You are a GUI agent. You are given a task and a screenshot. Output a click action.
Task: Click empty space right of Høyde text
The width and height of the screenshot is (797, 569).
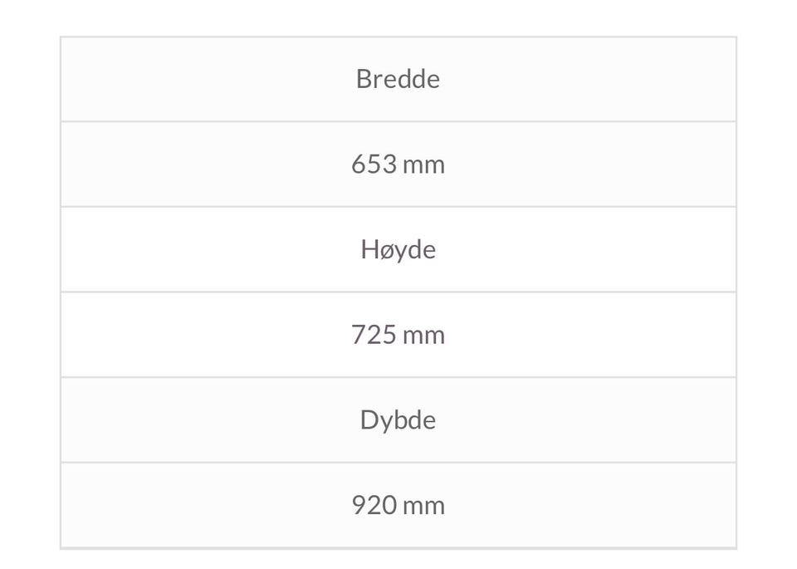click(581, 249)
